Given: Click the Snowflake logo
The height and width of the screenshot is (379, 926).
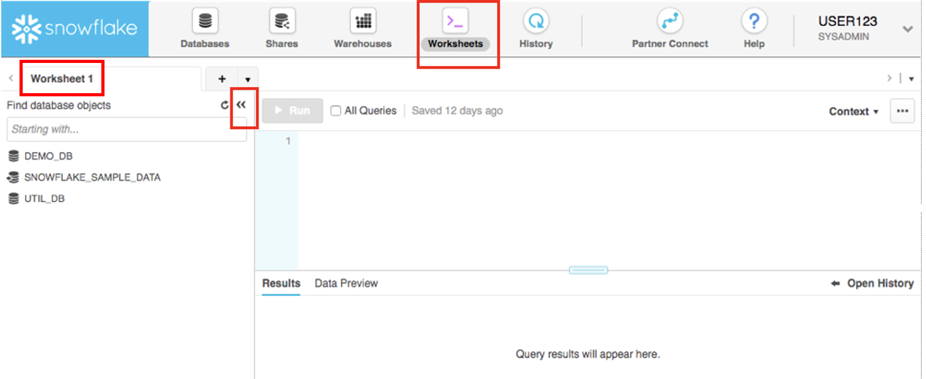Looking at the screenshot, I should click(x=74, y=28).
